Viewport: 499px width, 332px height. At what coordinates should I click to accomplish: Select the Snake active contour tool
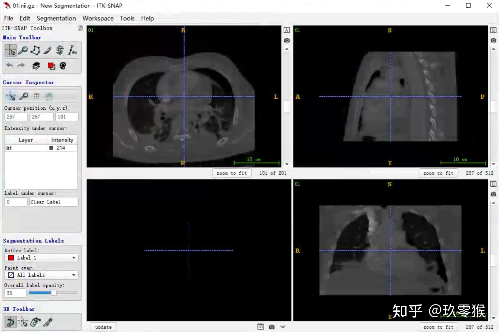pos(59,50)
